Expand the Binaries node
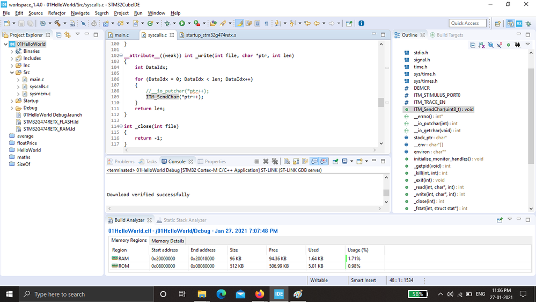 click(12, 52)
